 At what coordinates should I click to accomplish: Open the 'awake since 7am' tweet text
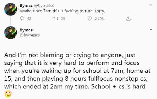[62, 11]
